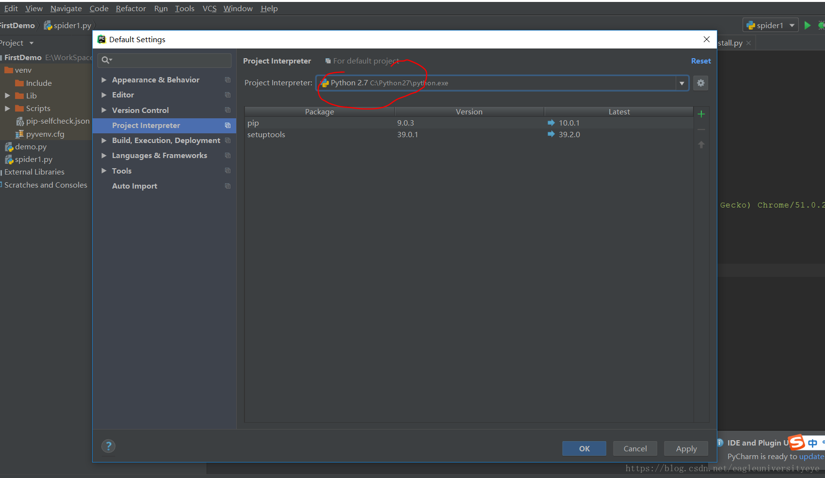Click the upgrade package arrow icon

(x=701, y=144)
